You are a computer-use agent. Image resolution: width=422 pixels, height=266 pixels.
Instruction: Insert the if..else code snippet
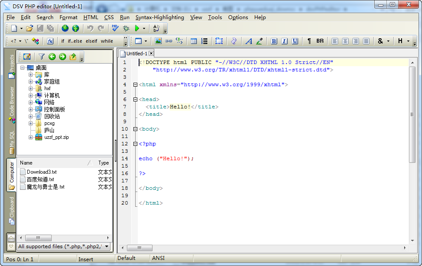(x=75, y=41)
